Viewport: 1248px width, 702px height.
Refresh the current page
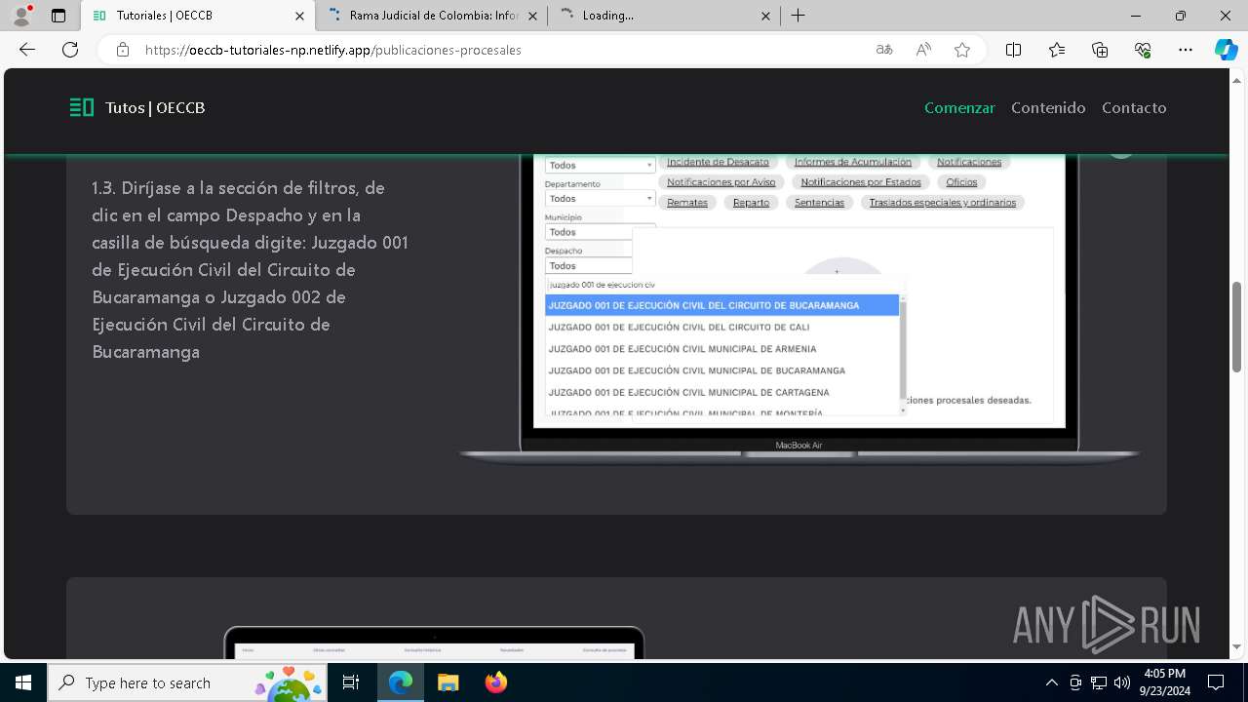pos(70,50)
